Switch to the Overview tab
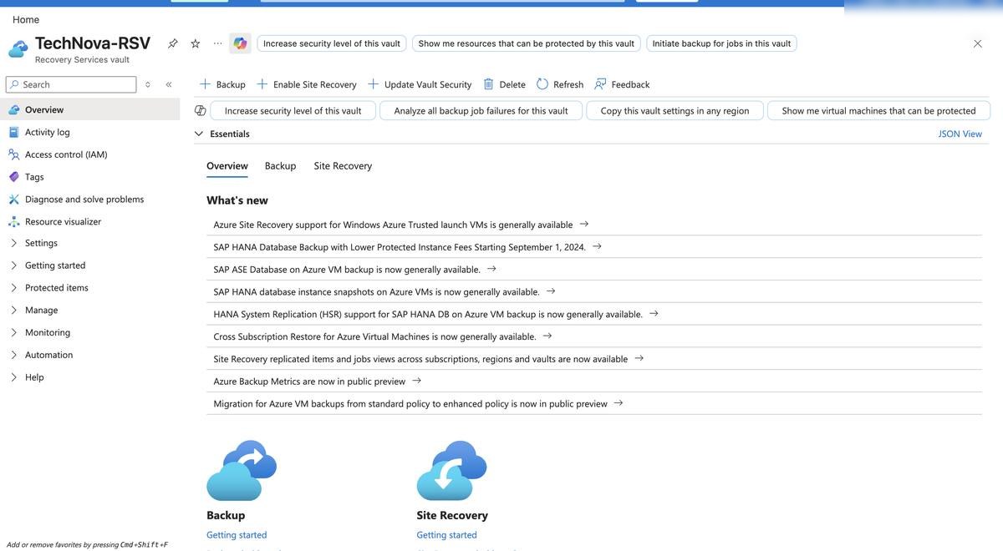Viewport: 1003px width, 551px height. [227, 166]
